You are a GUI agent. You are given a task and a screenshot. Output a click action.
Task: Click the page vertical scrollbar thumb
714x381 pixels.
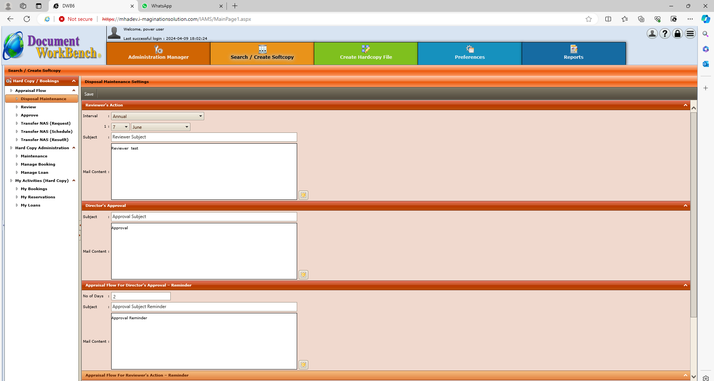(694, 215)
